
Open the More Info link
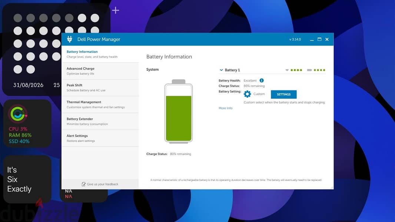[x=225, y=108]
